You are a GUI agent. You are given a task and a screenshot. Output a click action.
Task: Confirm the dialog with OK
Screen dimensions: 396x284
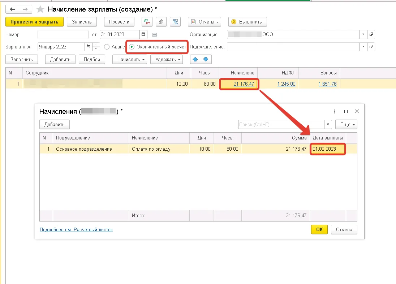click(x=319, y=229)
